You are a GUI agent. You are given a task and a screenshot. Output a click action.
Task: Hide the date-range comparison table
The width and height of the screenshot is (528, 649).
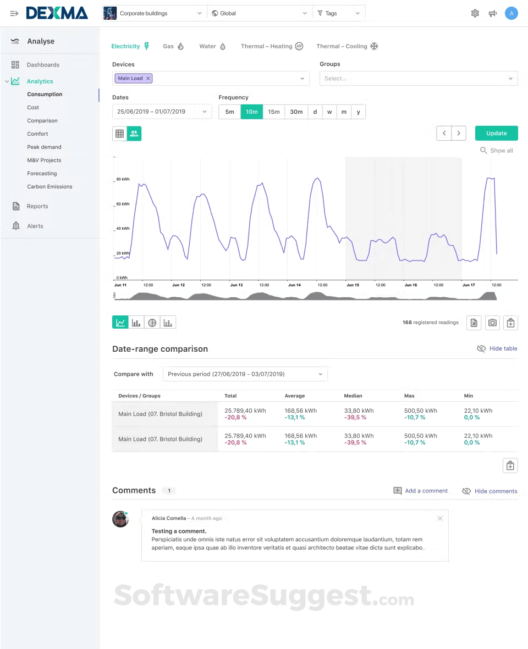tap(497, 348)
